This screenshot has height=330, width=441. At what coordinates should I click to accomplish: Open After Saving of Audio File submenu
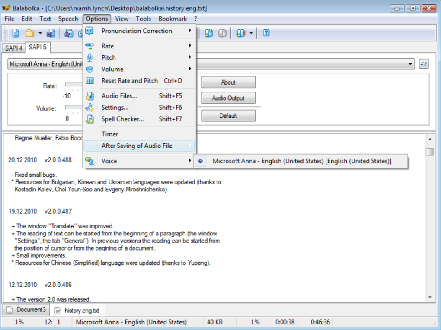139,146
